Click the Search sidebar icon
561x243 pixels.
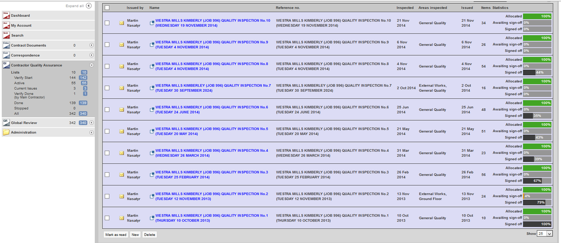[6, 35]
